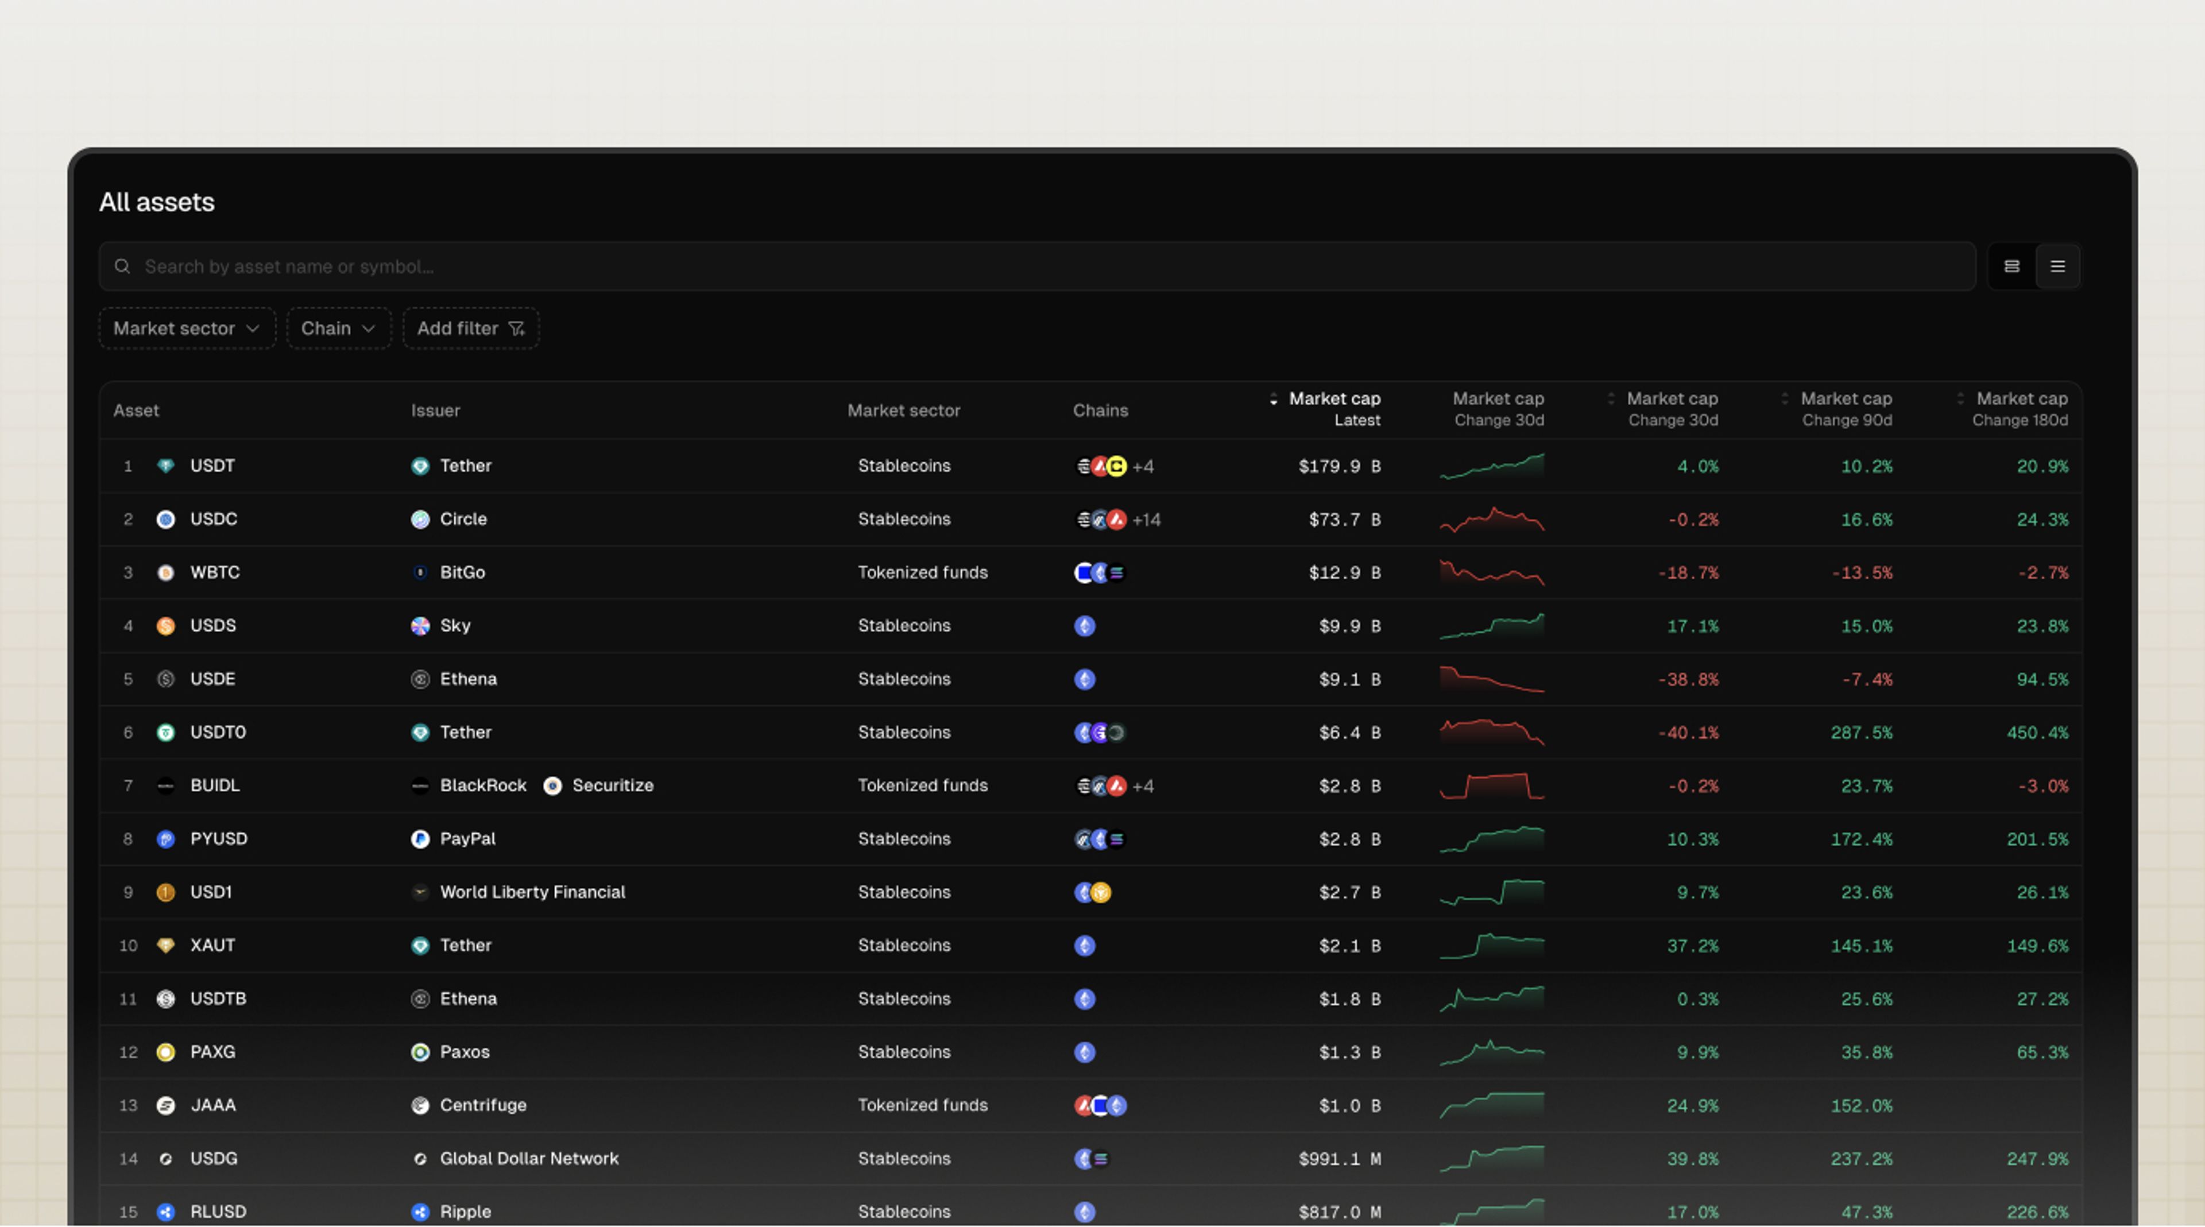Click the XAUT gold asset icon
The height and width of the screenshot is (1227, 2205).
[x=166, y=946]
